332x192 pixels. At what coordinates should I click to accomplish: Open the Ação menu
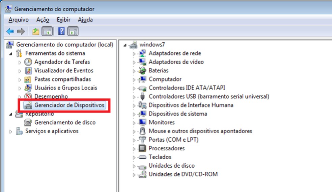coord(43,20)
